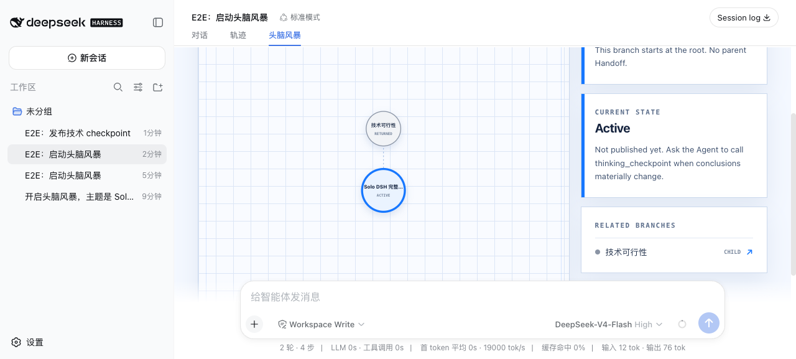Click status text 输入 12 tok · 输出 76 tok

pyautogui.click(x=644, y=348)
